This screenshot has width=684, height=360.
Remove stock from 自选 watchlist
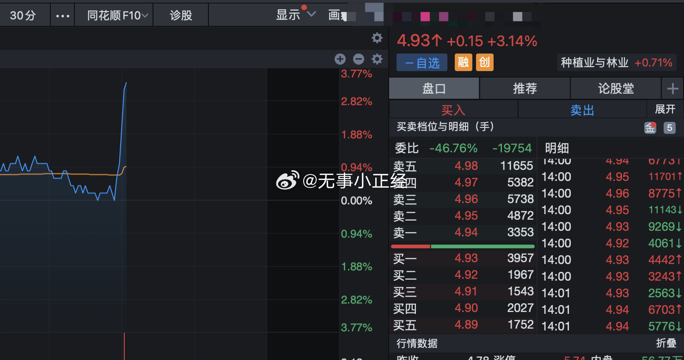[422, 63]
